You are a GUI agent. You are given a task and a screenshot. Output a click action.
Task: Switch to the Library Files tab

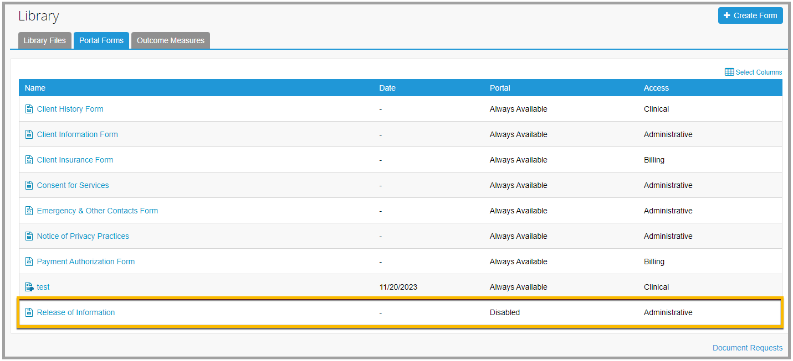(44, 40)
